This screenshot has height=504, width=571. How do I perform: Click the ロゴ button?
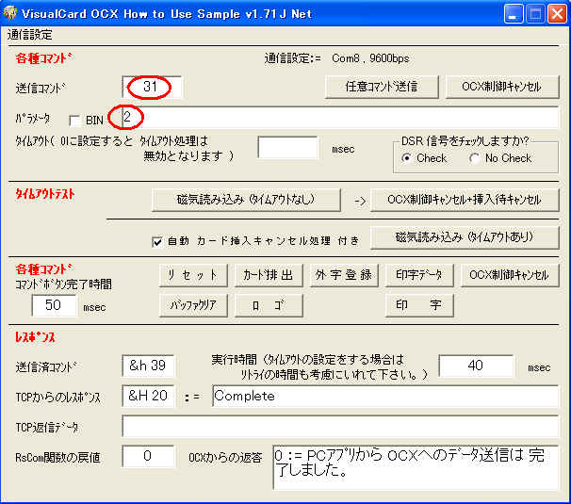(x=269, y=305)
